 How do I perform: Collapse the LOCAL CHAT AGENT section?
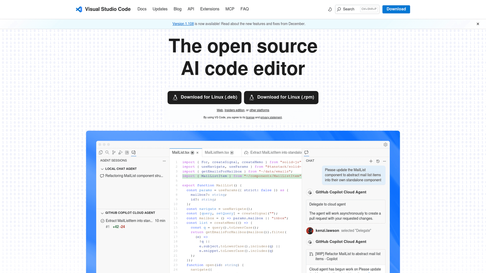pyautogui.click(x=102, y=169)
